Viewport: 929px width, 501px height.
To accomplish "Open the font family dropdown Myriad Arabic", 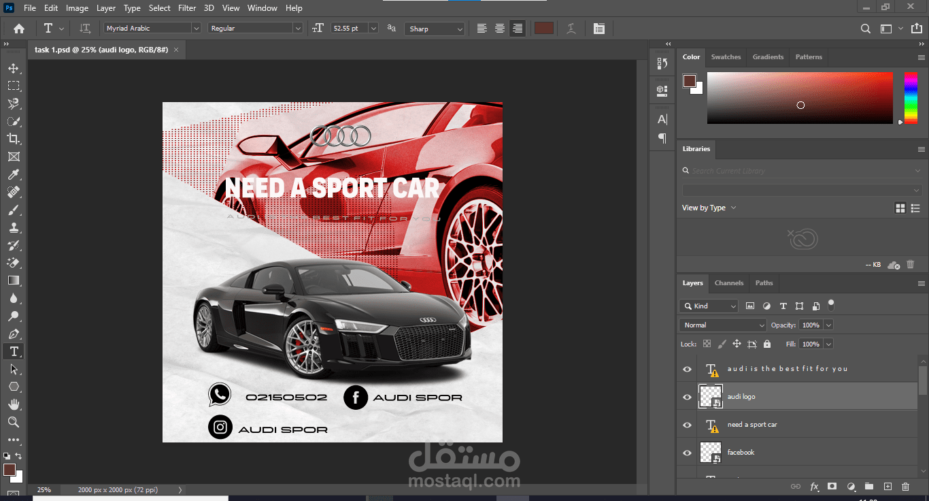I will click(152, 28).
